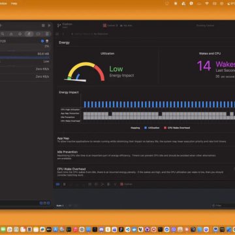Open process selector in debug bar
This screenshot has width=235, height=235.
tap(127, 184)
